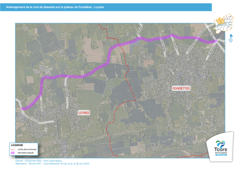This screenshot has width=241, height=171.
Task: Select the 'Périmètre d'étude' legend label
Action: tap(26, 153)
